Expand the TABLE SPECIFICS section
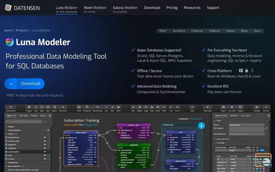 pyautogui.click(x=214, y=139)
